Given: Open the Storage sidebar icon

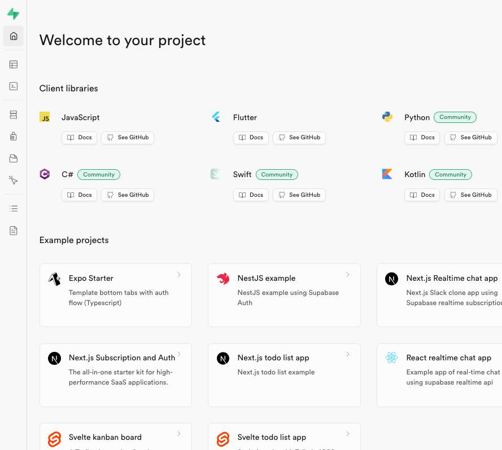Looking at the screenshot, I should 13,158.
